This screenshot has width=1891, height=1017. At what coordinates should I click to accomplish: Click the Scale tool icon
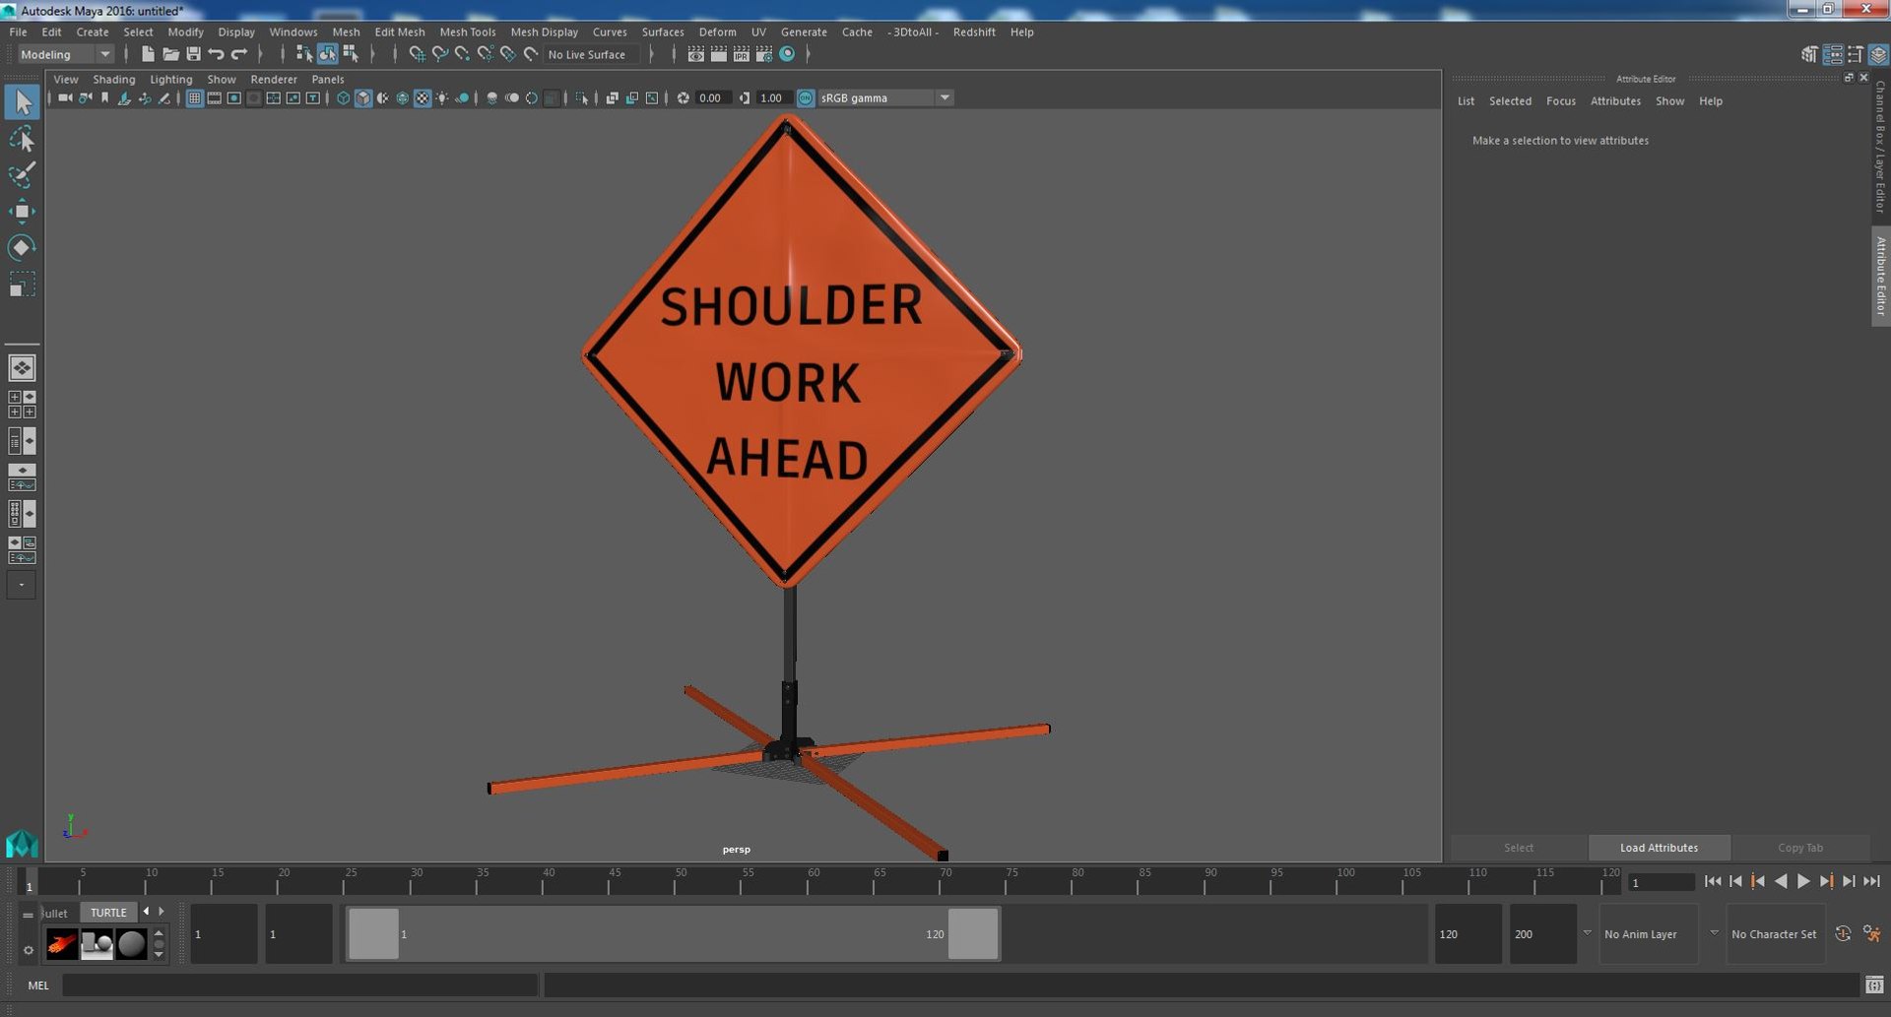coord(22,285)
